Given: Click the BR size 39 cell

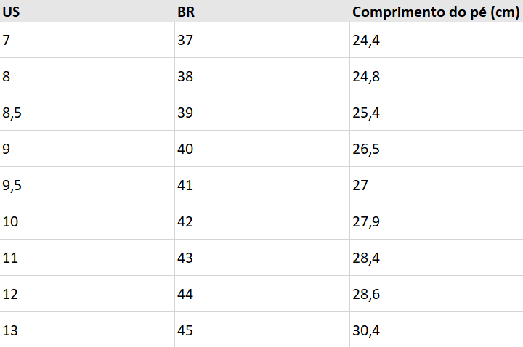Looking at the screenshot, I should 185,113.
